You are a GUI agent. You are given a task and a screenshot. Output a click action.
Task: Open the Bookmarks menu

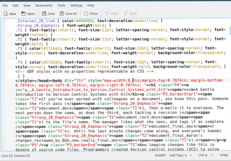(44, 5)
